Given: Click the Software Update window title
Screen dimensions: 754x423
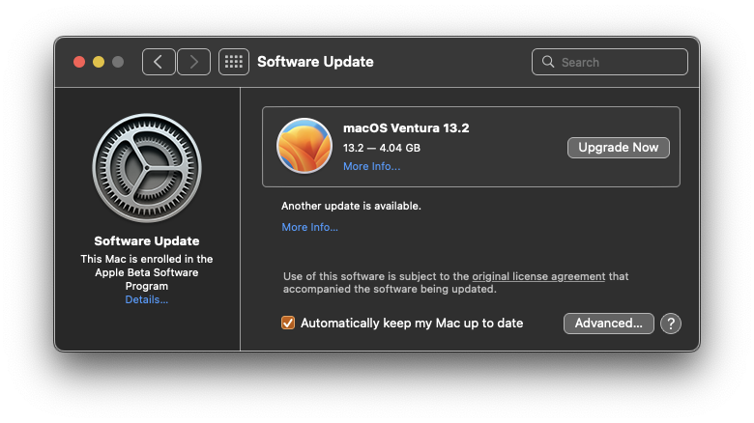Looking at the screenshot, I should coord(315,62).
